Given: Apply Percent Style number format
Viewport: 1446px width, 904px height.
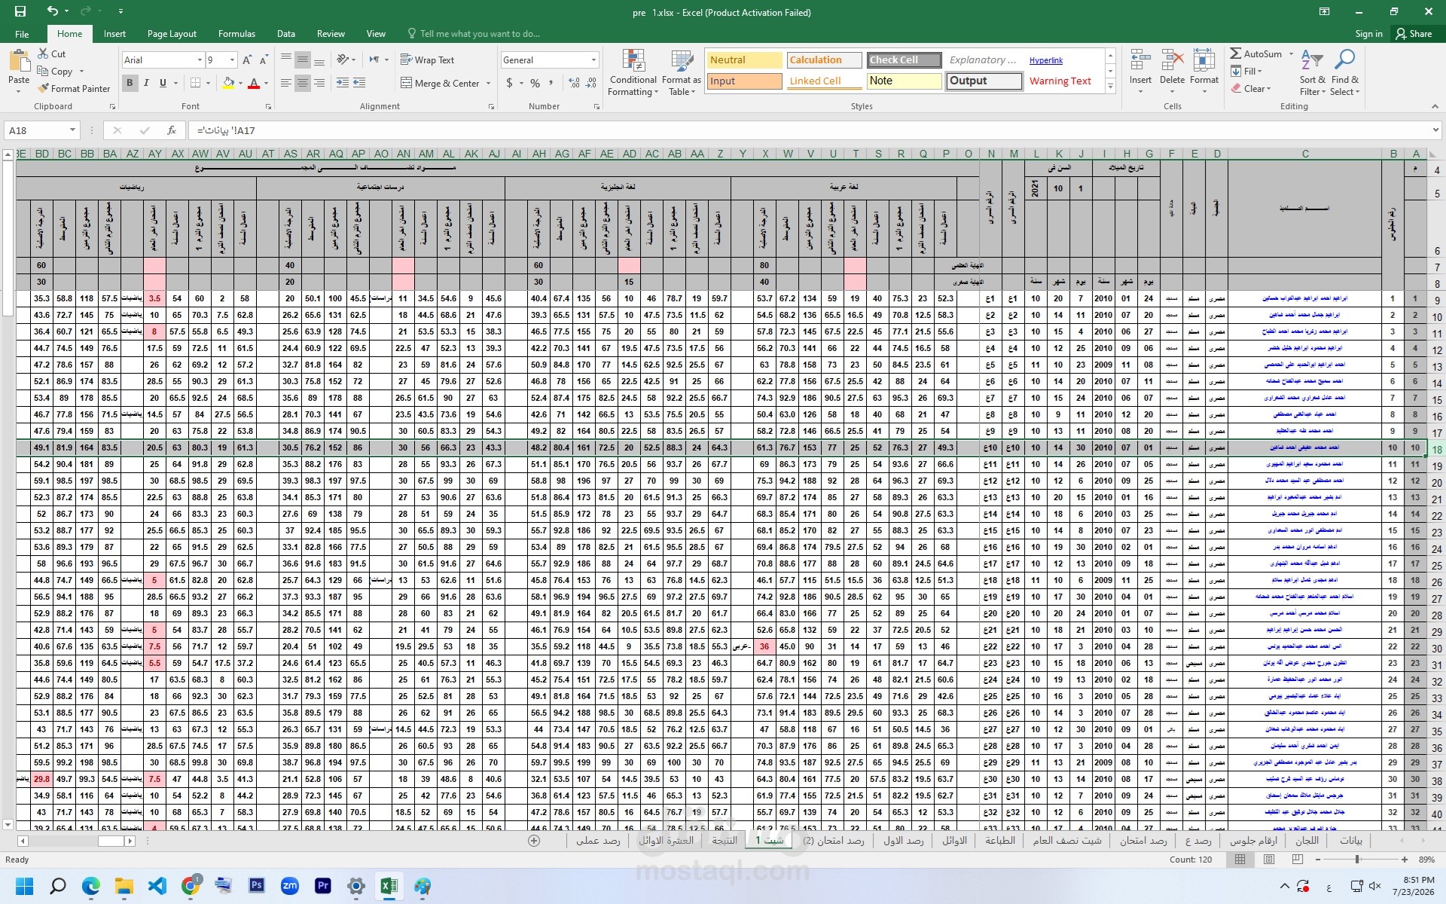Looking at the screenshot, I should point(535,83).
